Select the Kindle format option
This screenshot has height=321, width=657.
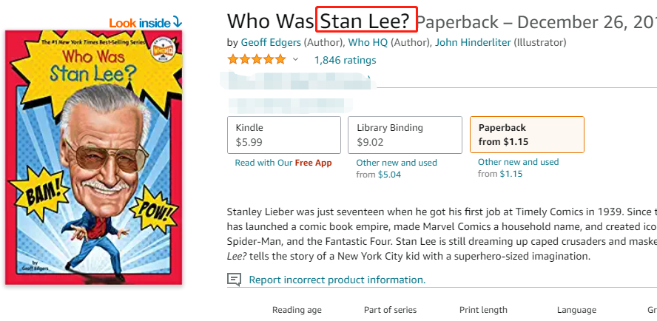click(283, 135)
